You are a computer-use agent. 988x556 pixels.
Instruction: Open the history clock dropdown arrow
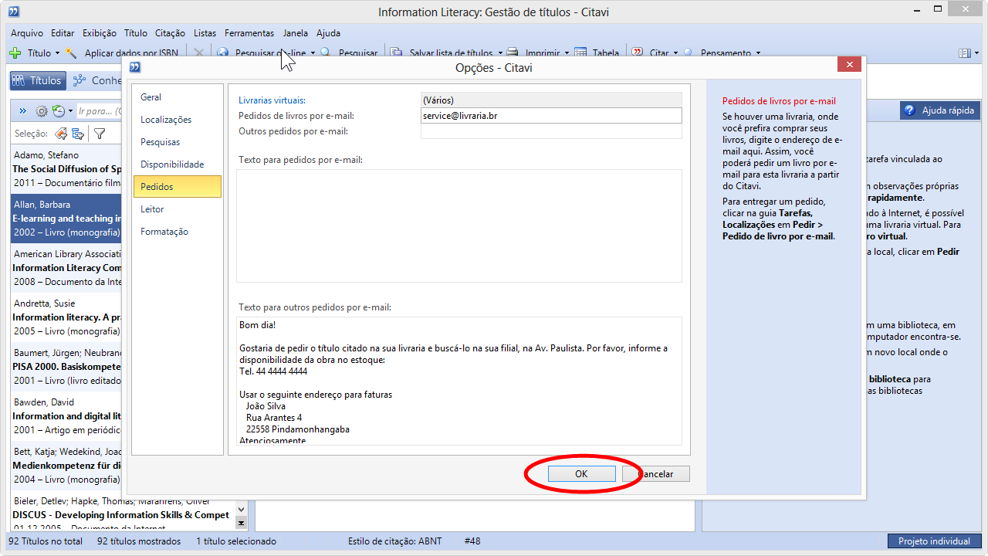tap(70, 111)
